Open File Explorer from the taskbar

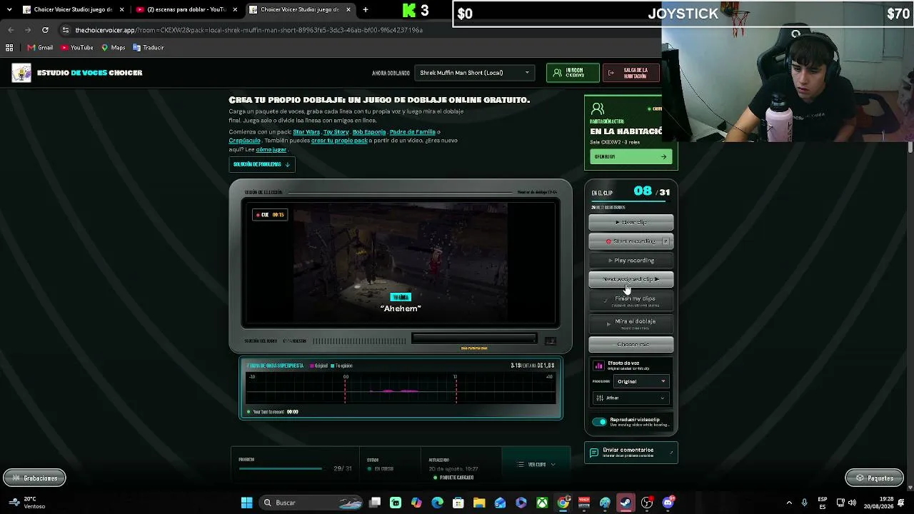point(479,503)
